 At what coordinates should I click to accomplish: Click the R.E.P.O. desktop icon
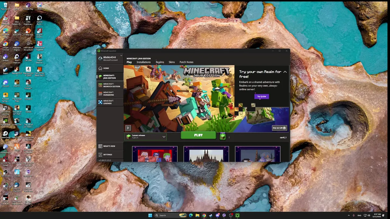[x=17, y=83]
